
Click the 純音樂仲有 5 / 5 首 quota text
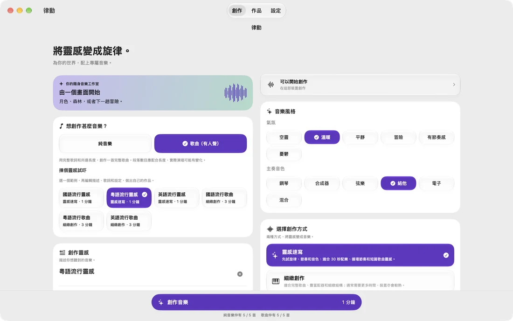(x=240, y=315)
